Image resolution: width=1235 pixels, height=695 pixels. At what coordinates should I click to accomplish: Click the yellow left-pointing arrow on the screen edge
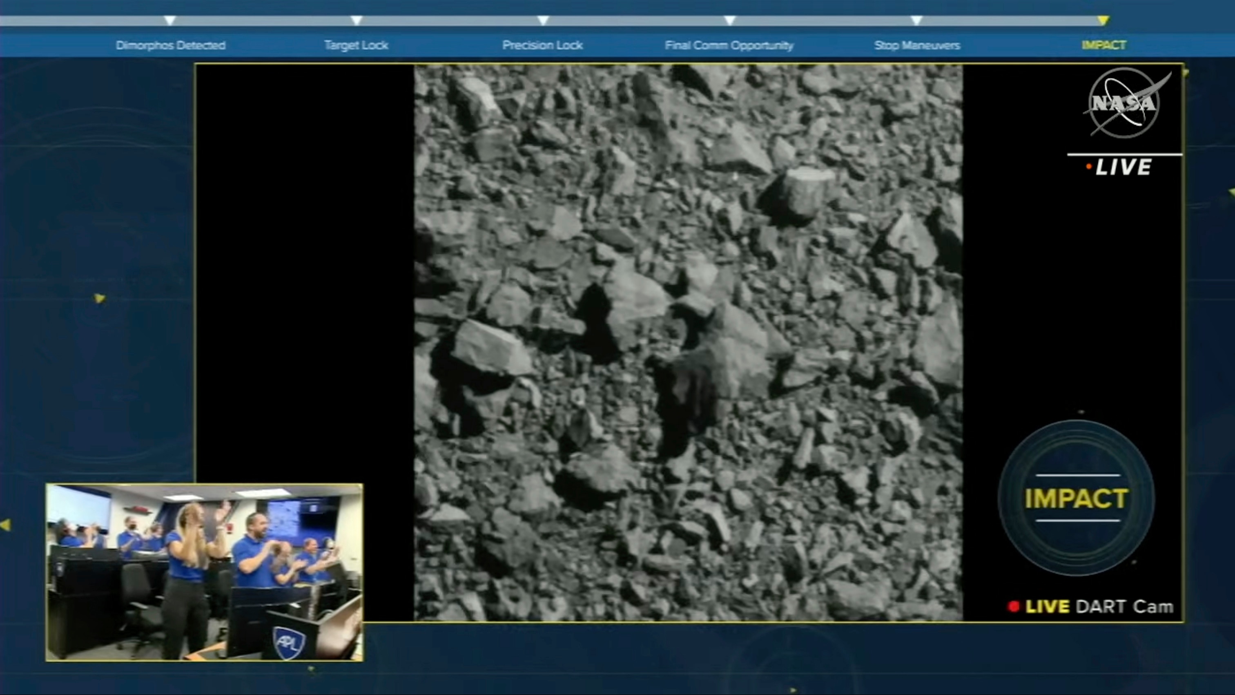6,524
